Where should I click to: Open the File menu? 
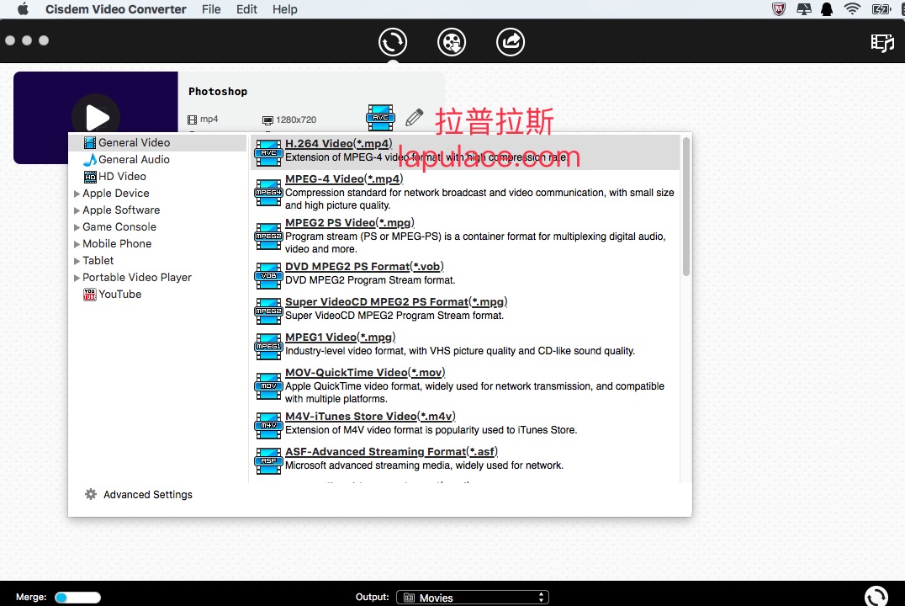click(x=211, y=9)
